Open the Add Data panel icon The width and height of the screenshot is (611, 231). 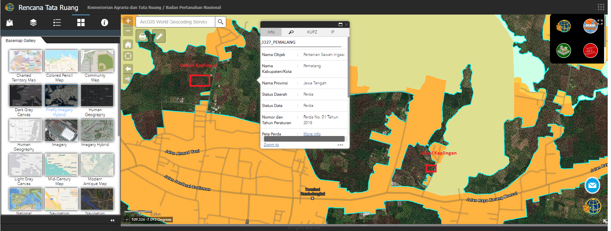pos(10,23)
